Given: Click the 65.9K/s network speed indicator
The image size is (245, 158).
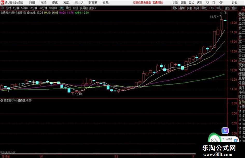Looking at the screenshot, I should pos(229,139).
